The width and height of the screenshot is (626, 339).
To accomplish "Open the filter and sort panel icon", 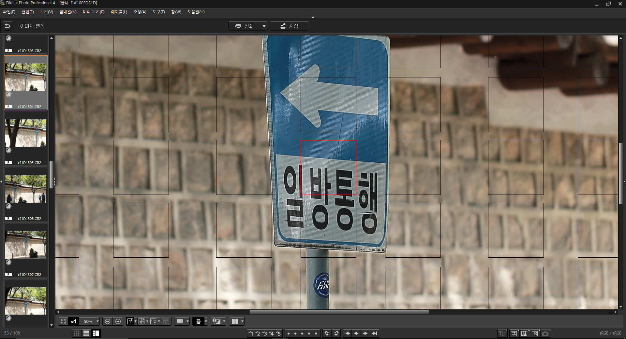I will (502, 333).
